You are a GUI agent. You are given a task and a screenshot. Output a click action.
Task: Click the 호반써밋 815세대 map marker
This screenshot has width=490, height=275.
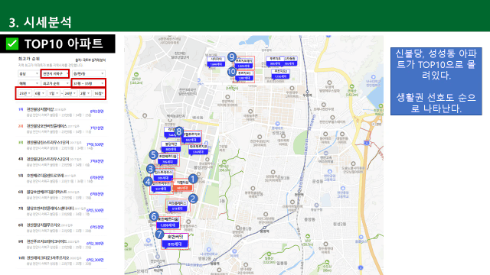click(x=175, y=241)
